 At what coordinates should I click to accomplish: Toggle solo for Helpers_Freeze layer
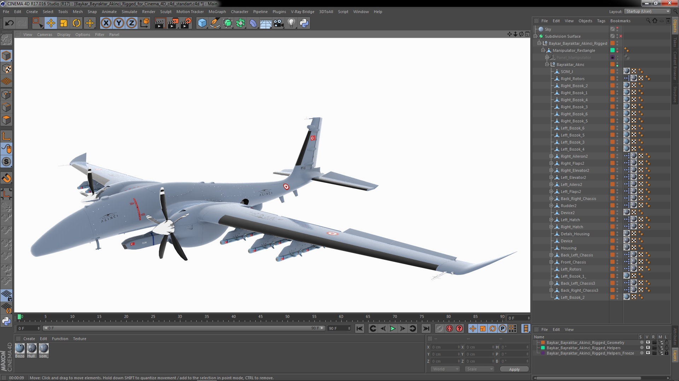[x=642, y=353]
